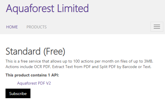Expand the collapsed navbar with three-line icon
The width and height of the screenshot is (165, 106).
157,27
